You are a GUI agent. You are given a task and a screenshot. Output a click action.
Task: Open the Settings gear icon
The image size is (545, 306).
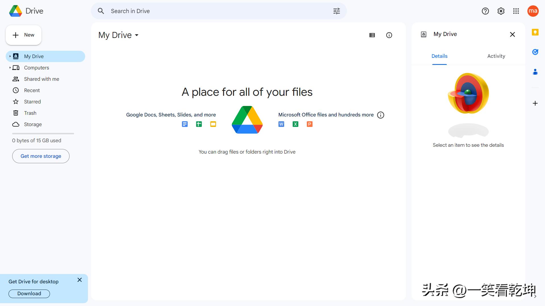(x=501, y=11)
